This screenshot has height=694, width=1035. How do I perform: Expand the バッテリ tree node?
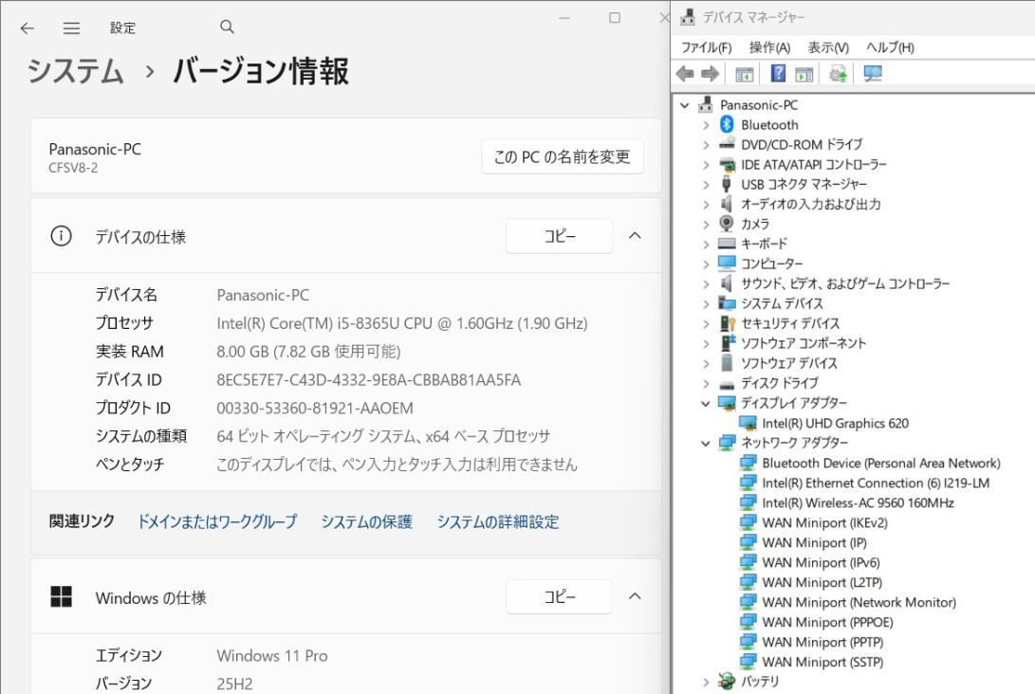pyautogui.click(x=706, y=681)
